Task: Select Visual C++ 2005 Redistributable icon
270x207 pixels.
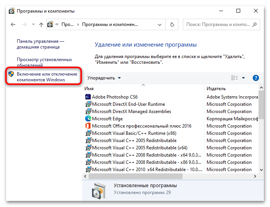Action: click(x=88, y=140)
